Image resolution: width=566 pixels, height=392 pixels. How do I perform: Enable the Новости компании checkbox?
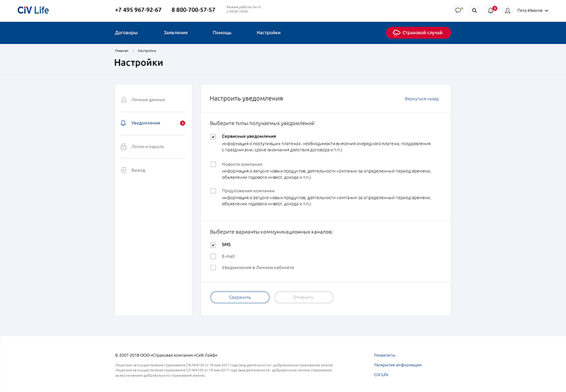click(213, 164)
